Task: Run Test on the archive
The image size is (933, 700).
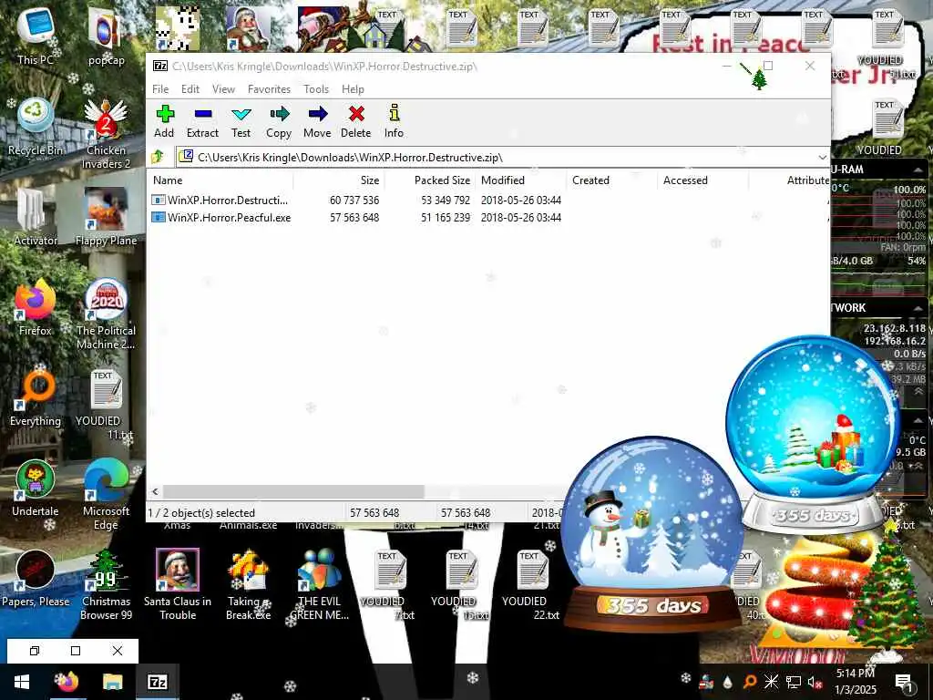Action: coord(241,121)
